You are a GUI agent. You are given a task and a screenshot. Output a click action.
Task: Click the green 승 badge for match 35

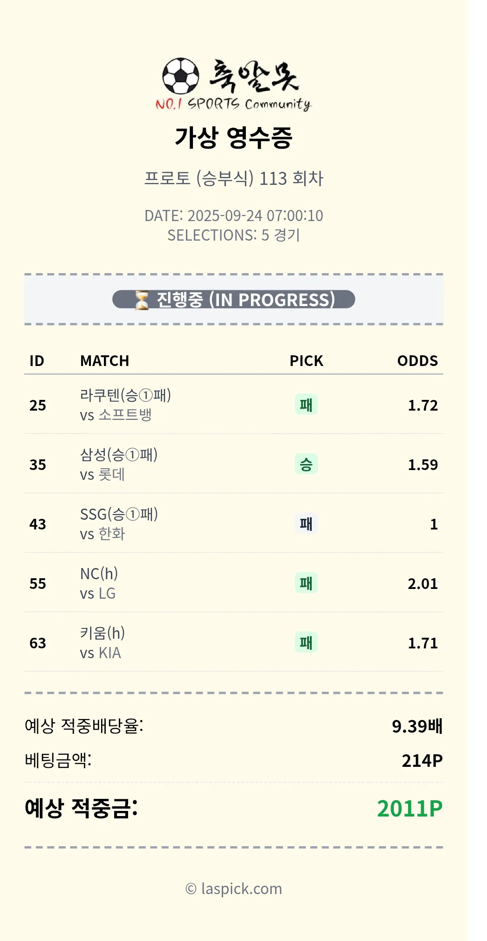(x=306, y=464)
